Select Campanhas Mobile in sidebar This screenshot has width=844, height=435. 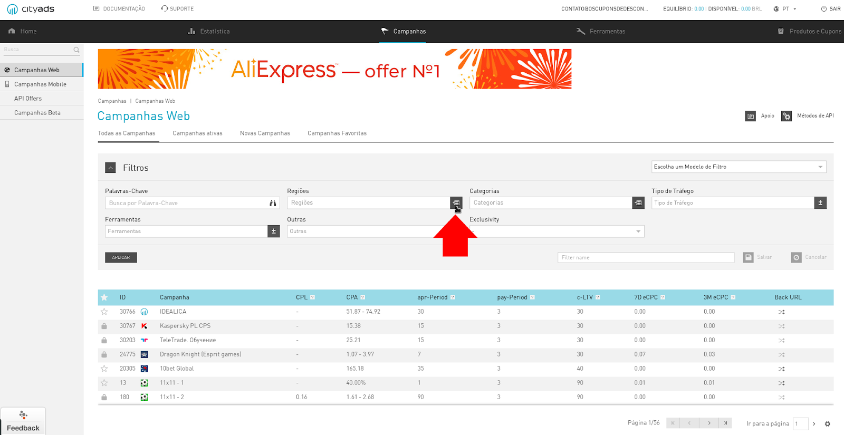point(42,84)
